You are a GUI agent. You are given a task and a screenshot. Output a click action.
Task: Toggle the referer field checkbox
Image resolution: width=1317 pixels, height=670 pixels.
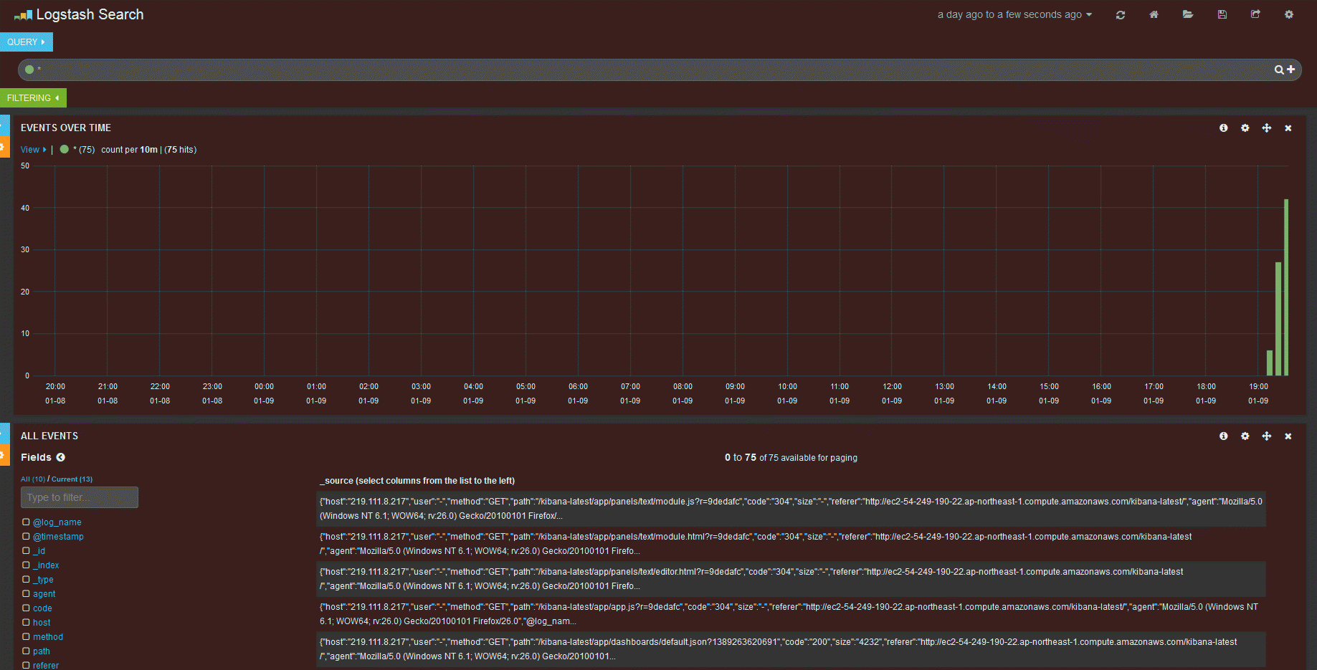26,666
